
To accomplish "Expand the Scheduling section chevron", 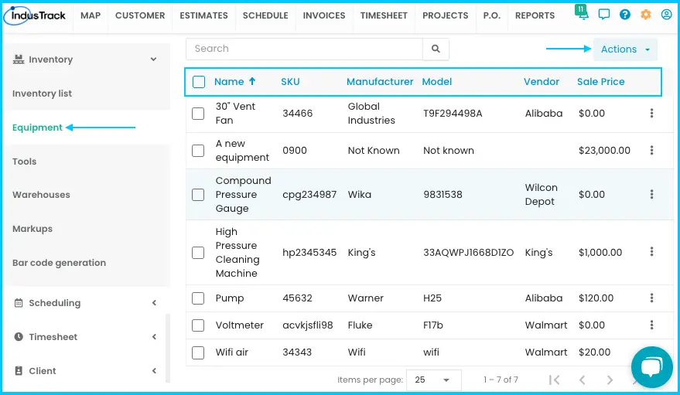I will point(154,303).
